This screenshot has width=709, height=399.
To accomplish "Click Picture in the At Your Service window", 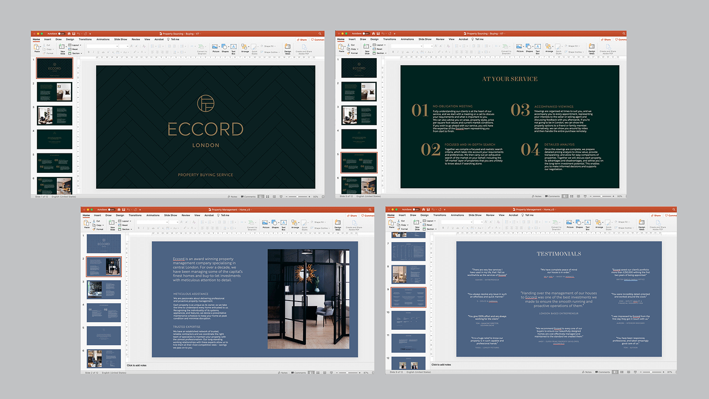I will [520, 48].
